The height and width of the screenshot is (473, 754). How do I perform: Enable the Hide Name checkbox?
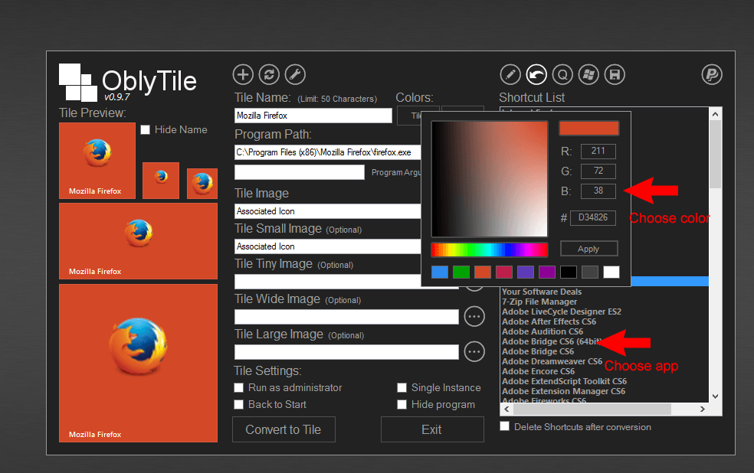point(145,130)
